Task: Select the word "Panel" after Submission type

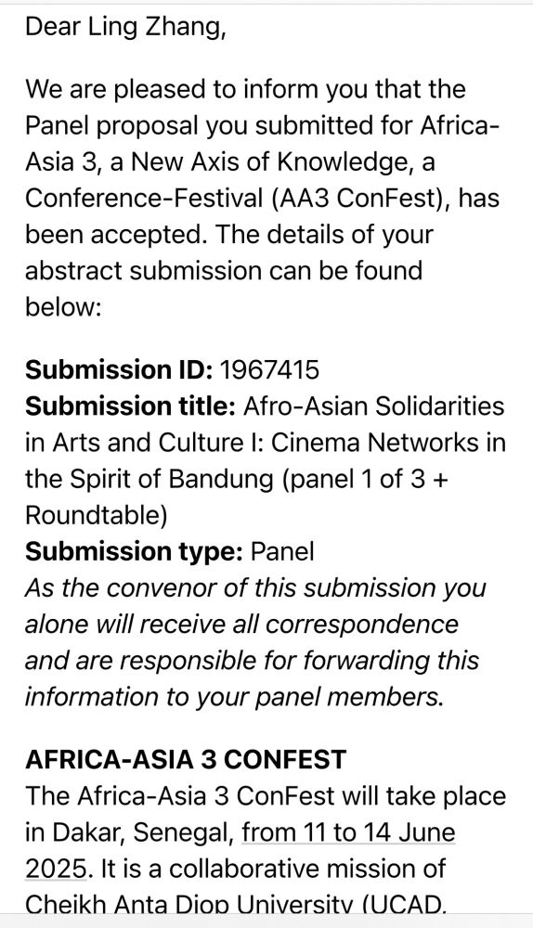Action: pos(282,551)
